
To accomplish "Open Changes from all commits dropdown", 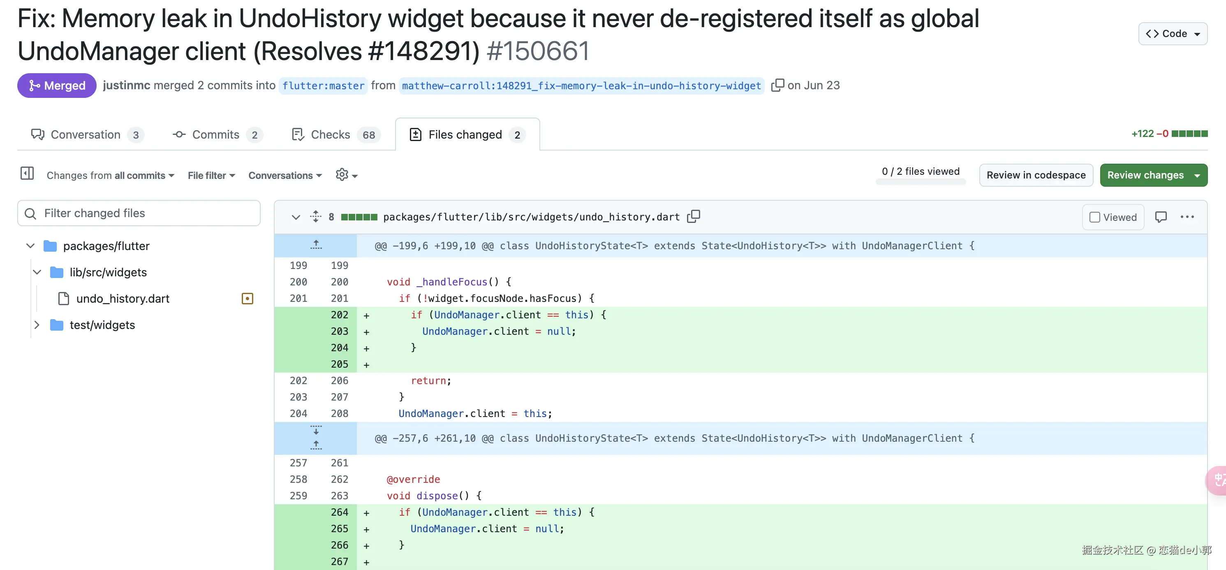I will pyautogui.click(x=111, y=175).
